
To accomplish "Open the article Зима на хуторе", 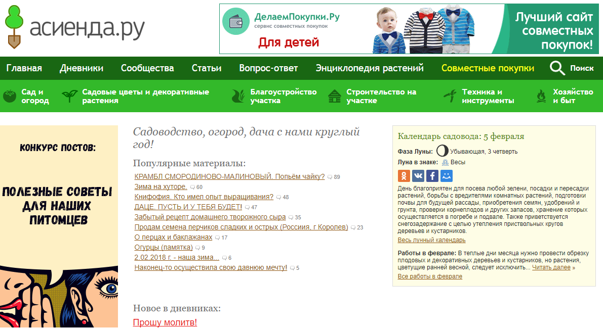I will click(x=160, y=187).
